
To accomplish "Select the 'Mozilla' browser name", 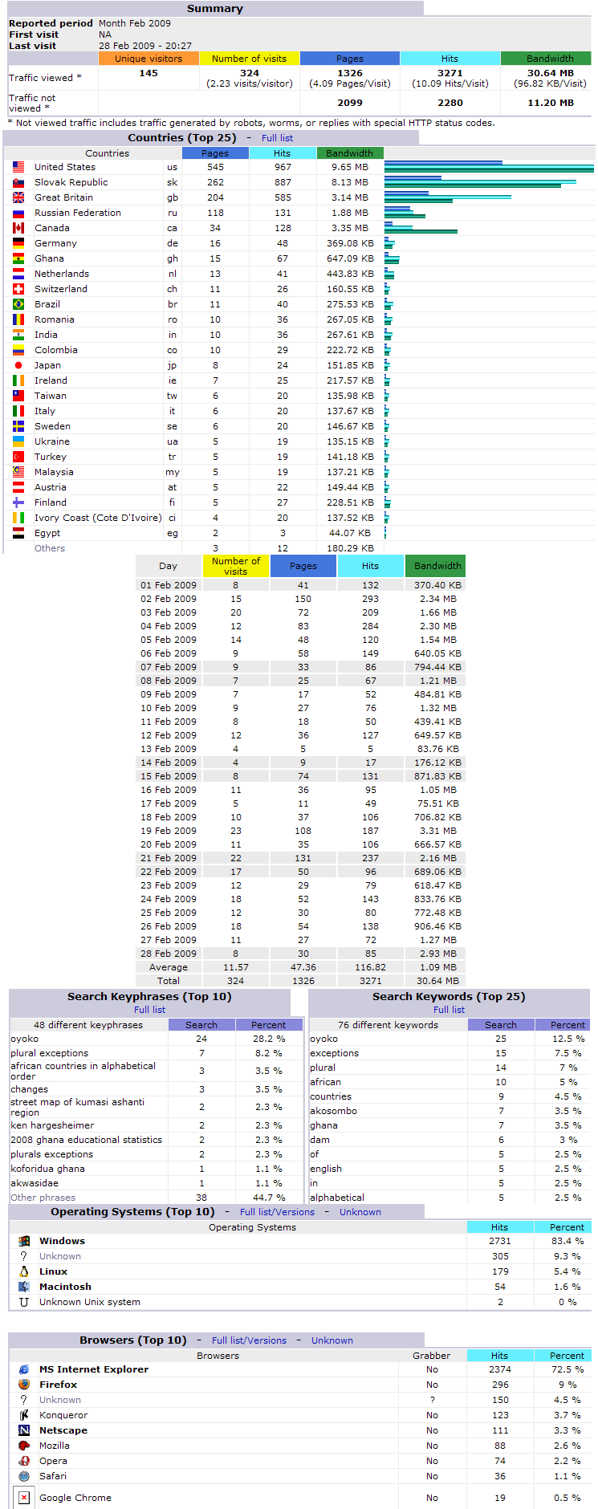I will [55, 1446].
